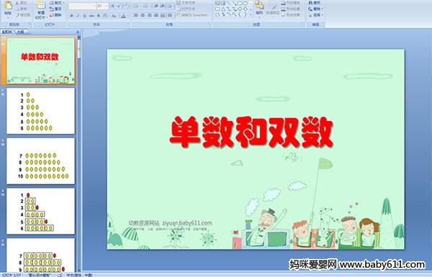The height and width of the screenshot is (277, 432).
Task: Select the oval shape in shapes gallery
Action: point(246,4)
